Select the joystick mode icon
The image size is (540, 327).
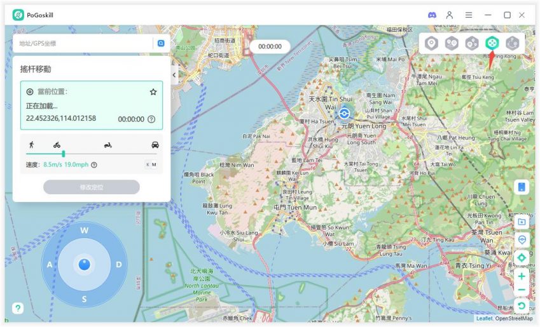(x=492, y=43)
